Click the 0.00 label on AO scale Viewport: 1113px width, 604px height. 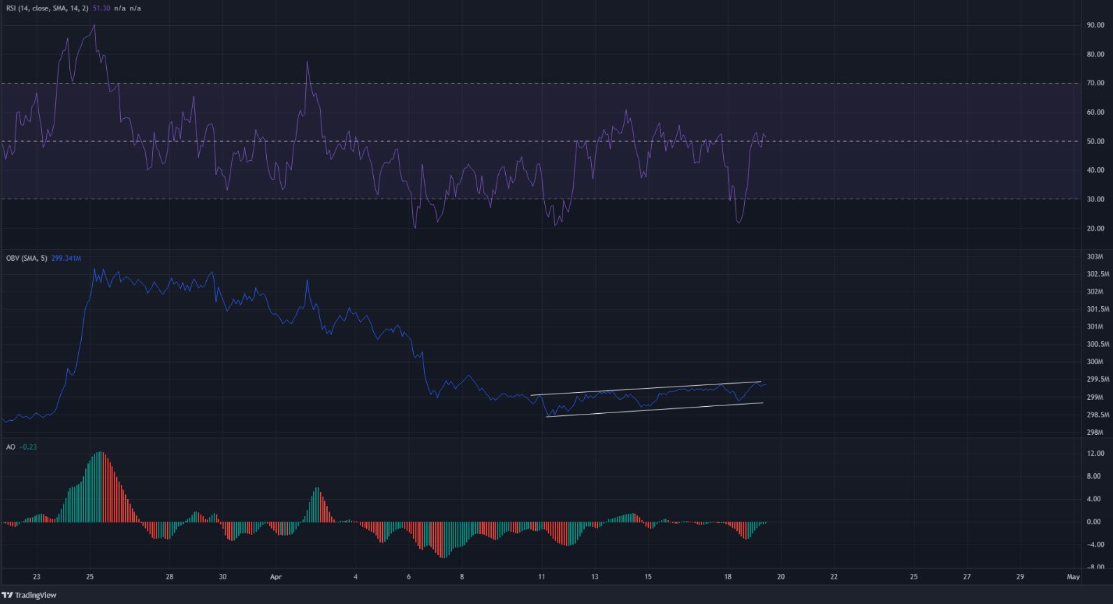[x=1095, y=522]
